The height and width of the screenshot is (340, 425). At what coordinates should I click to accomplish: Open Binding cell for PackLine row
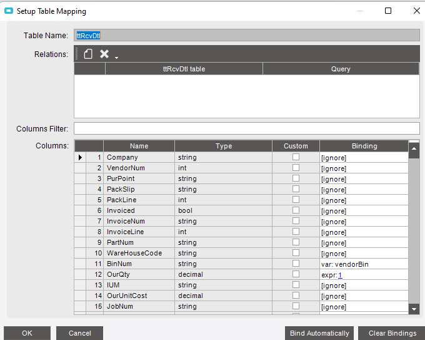click(x=364, y=200)
